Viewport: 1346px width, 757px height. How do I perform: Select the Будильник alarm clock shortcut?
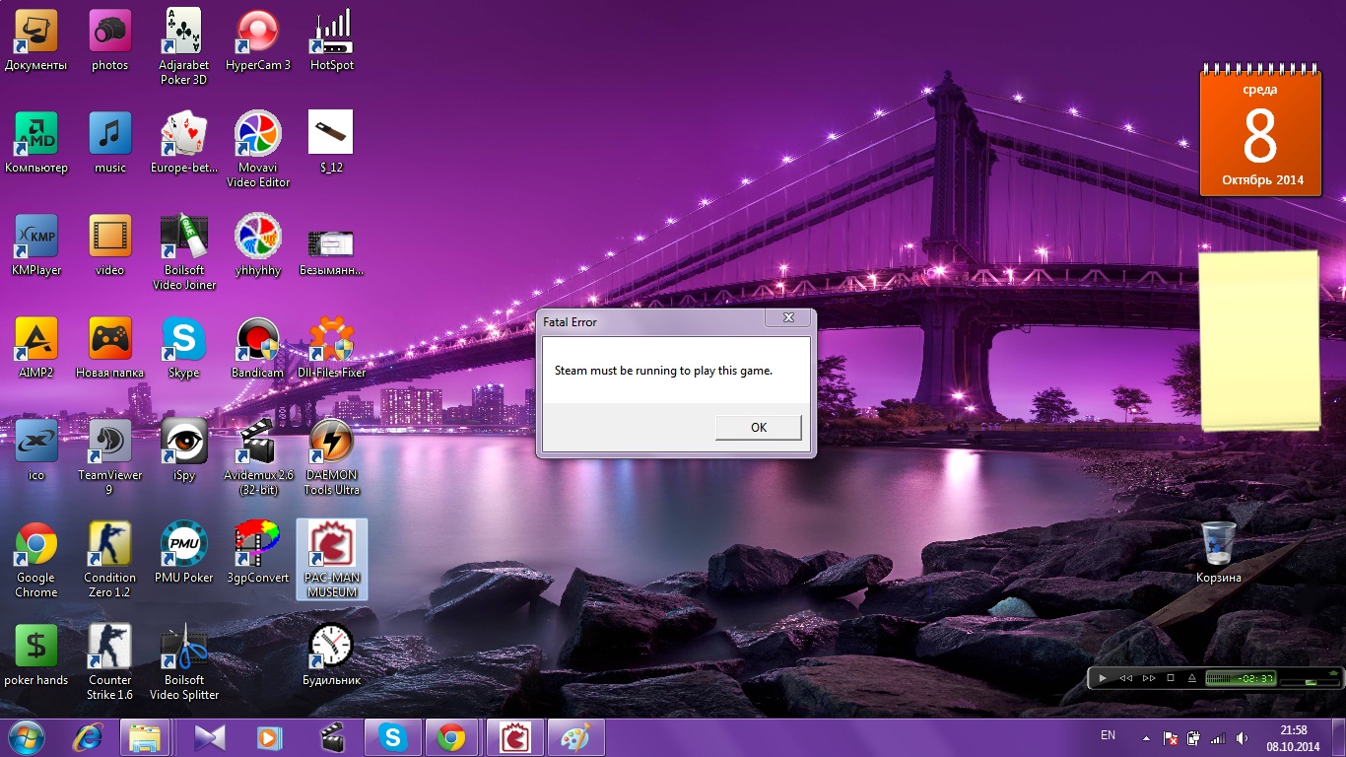332,655
